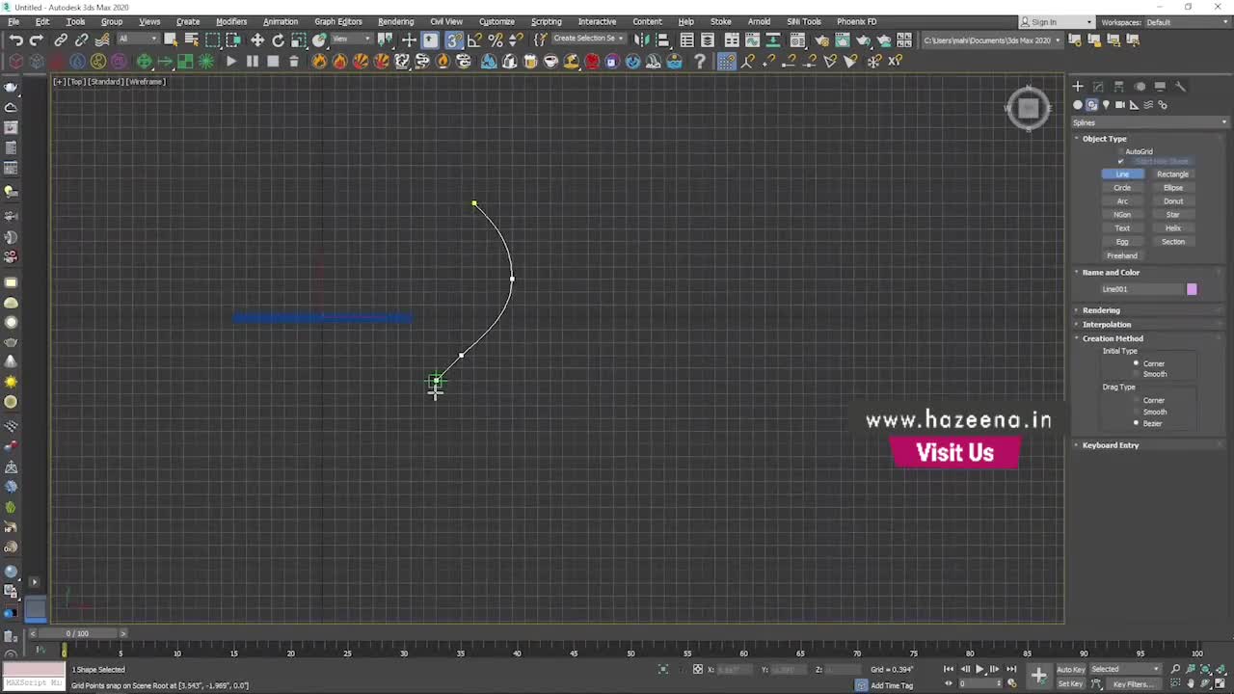Open the Render Setup teapot icon
1234x694 pixels.
pyautogui.click(x=821, y=40)
